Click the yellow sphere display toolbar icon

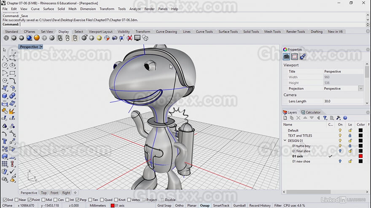99,38
